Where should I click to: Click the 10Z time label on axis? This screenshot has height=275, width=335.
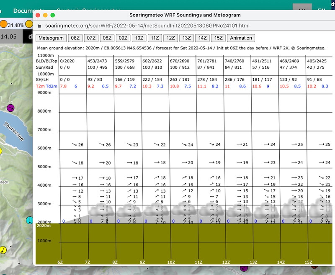171,262
